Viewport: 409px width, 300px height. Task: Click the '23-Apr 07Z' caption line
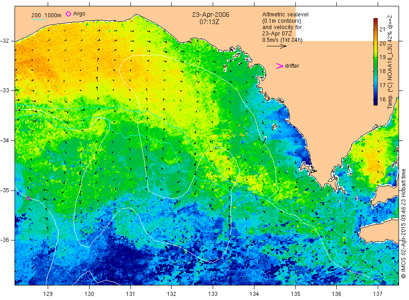277,34
